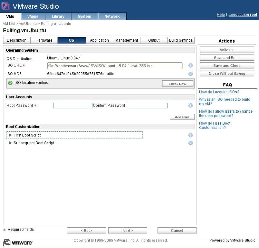Click the Back navigation button
Viewport: 259px width, 248px height.
[x=86, y=231]
